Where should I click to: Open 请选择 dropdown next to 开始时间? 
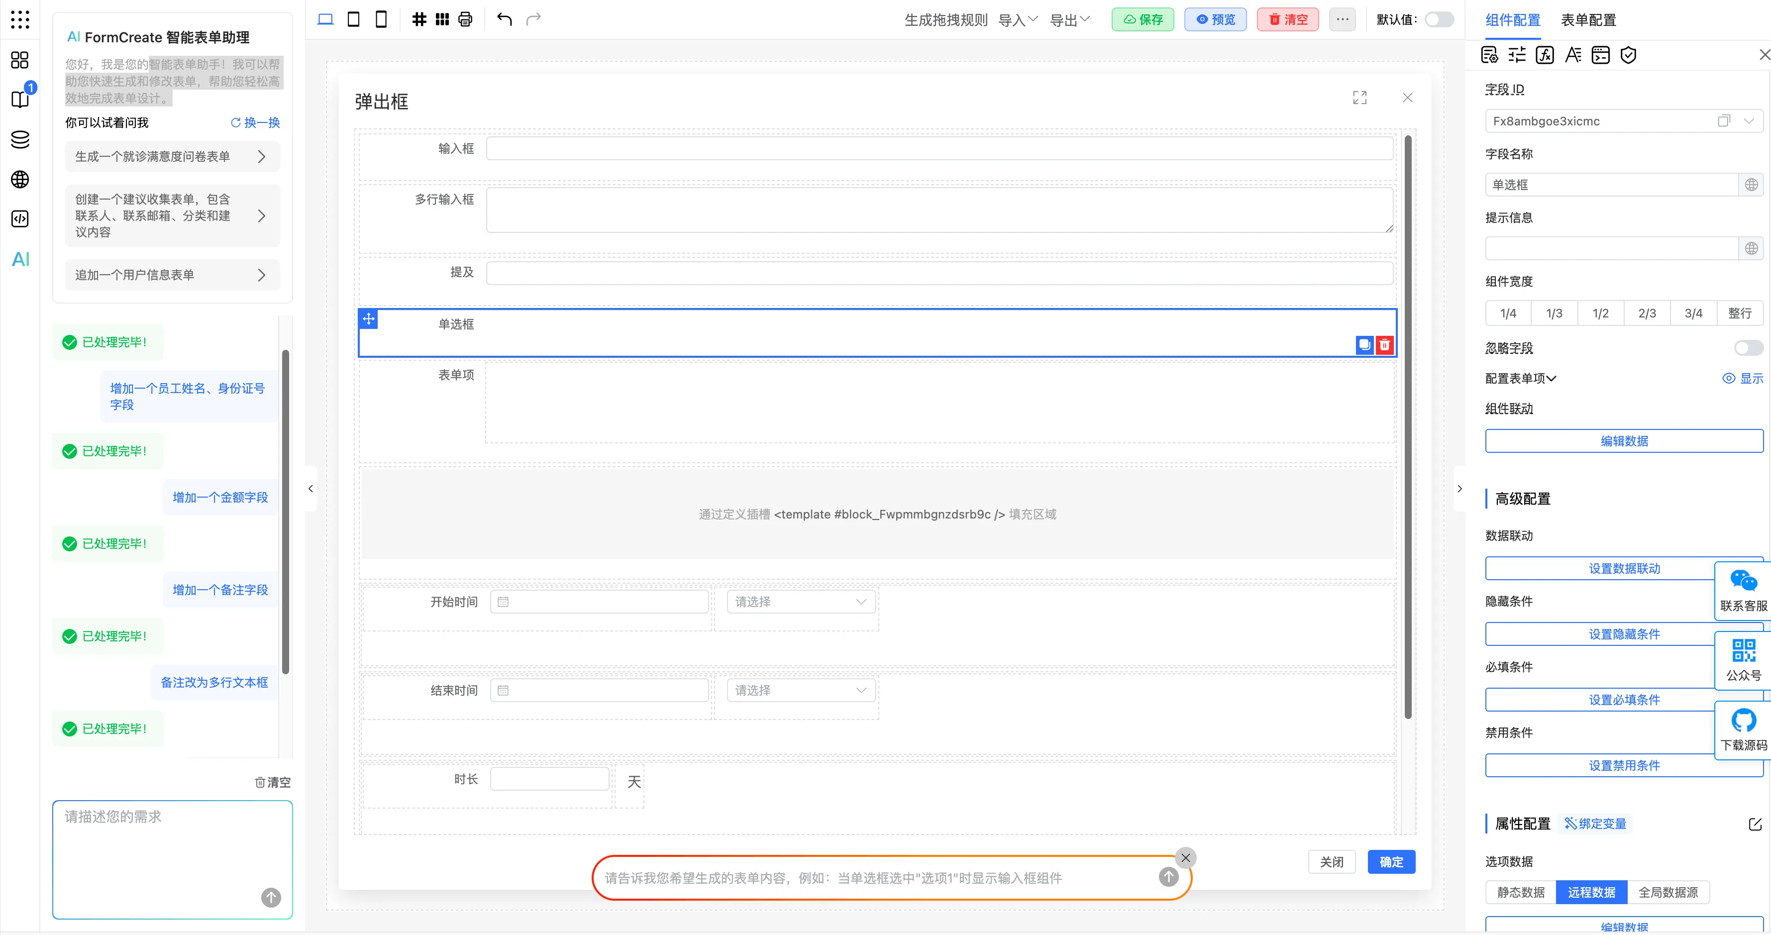[800, 602]
